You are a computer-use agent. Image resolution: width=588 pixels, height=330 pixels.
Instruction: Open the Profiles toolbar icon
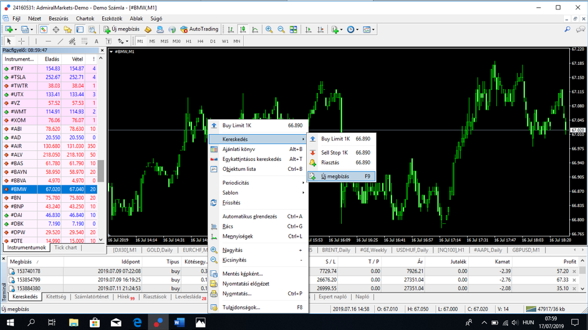click(x=25, y=29)
